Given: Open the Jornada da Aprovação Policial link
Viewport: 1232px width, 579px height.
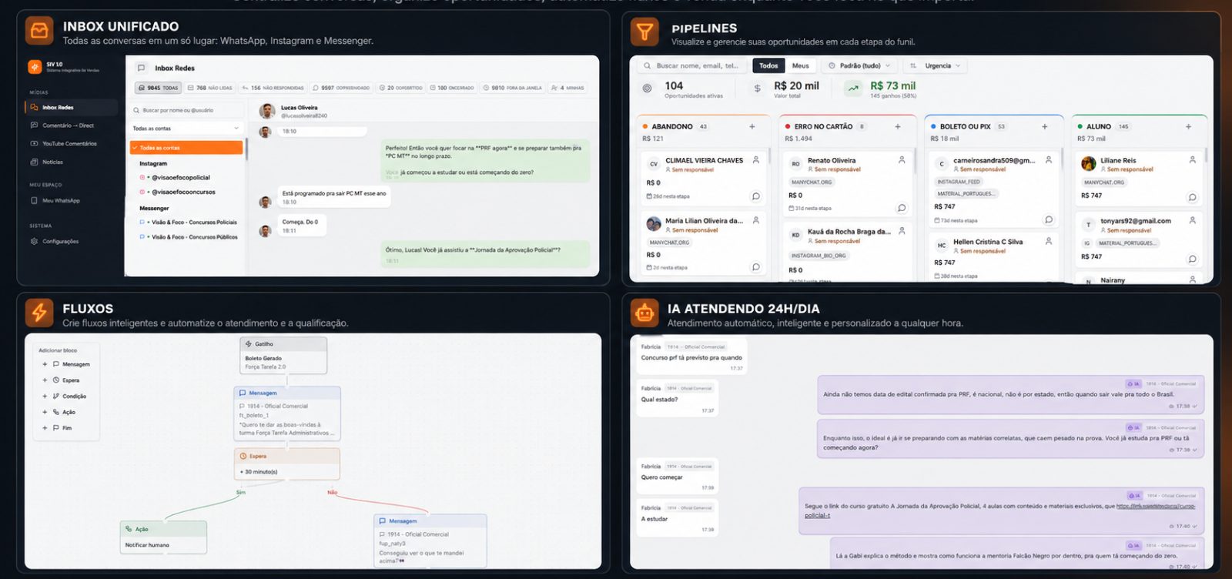Looking at the screenshot, I should tap(1001, 510).
